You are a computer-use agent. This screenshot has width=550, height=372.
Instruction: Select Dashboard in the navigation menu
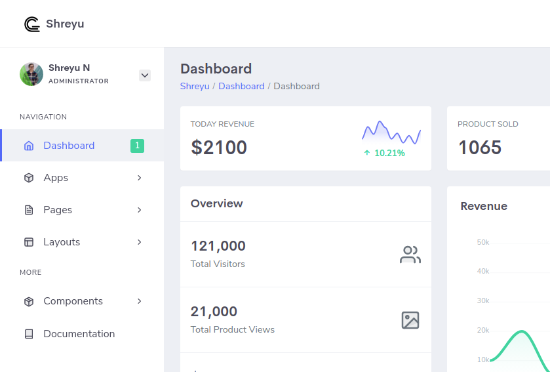click(x=69, y=146)
